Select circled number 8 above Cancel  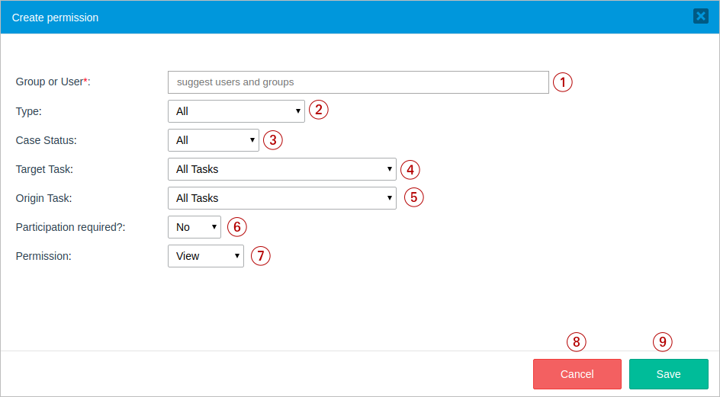577,342
